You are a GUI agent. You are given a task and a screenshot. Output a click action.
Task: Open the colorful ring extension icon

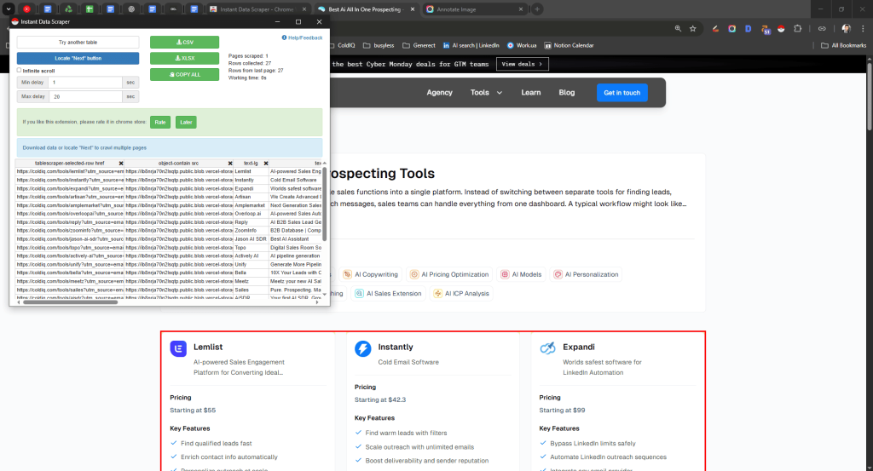(731, 28)
